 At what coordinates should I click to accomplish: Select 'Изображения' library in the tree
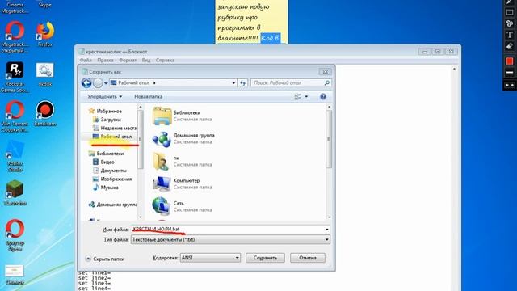tap(116, 179)
